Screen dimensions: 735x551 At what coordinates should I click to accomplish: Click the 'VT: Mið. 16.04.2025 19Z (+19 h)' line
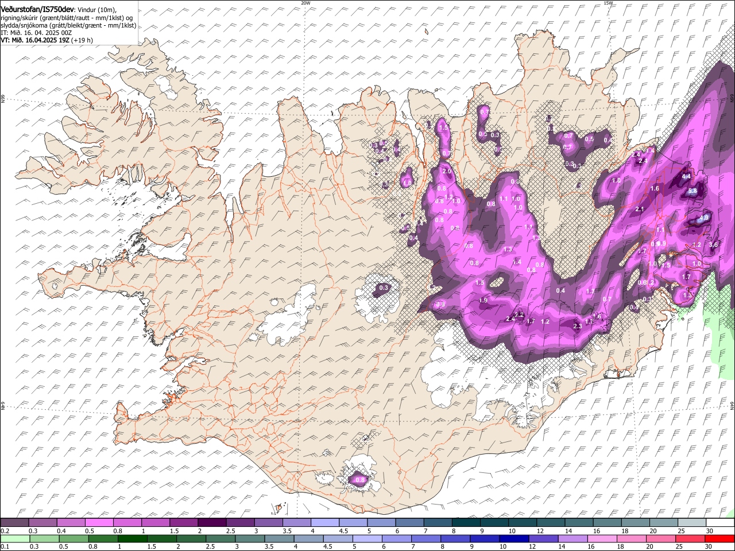click(47, 40)
